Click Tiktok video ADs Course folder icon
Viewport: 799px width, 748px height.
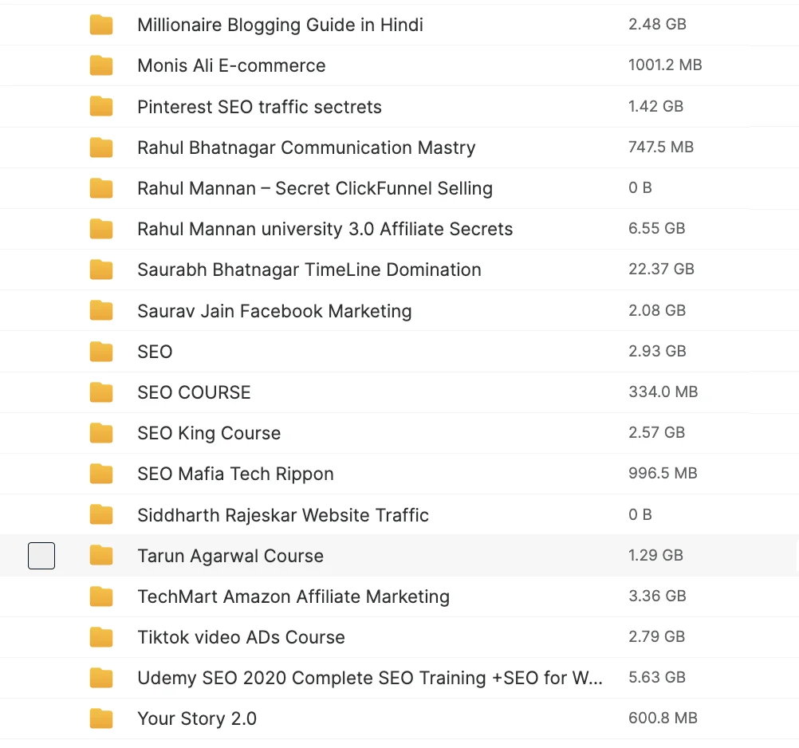pos(101,637)
